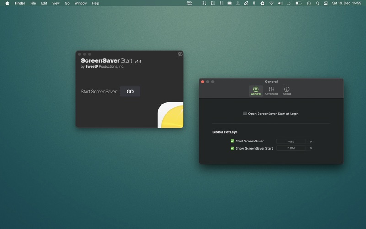Open the About preferences tab
This screenshot has width=366, height=229.
[x=287, y=91]
